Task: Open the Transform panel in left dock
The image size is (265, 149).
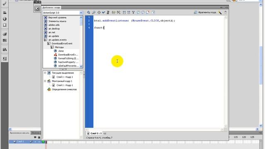Action: [5, 25]
